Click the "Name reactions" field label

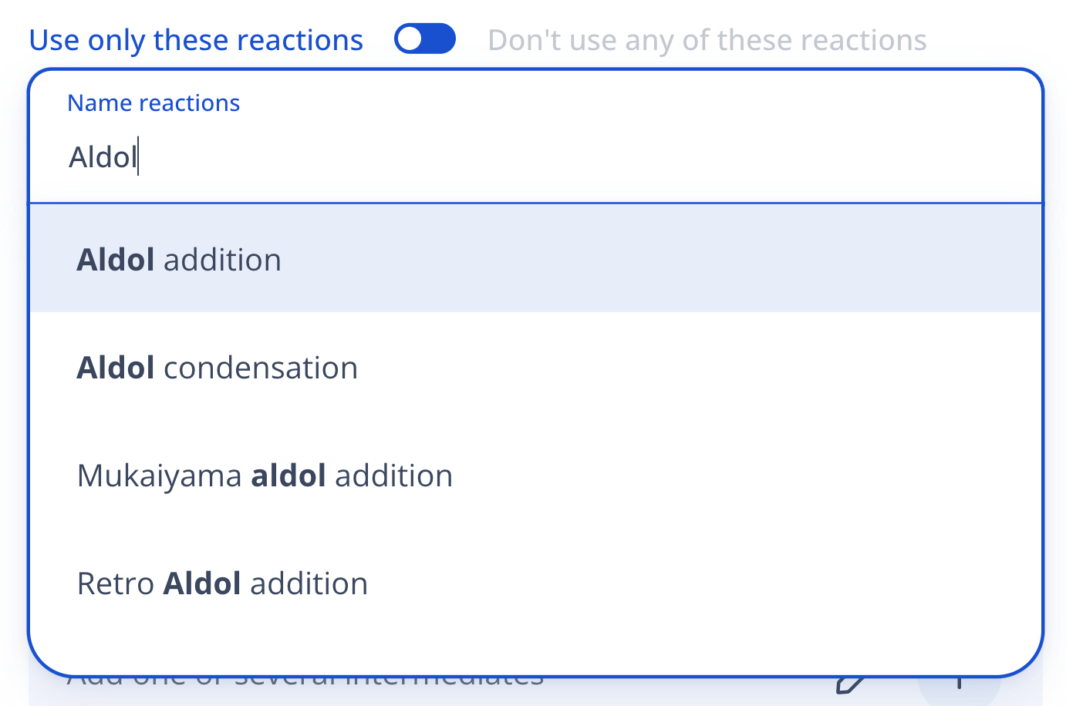pos(153,103)
